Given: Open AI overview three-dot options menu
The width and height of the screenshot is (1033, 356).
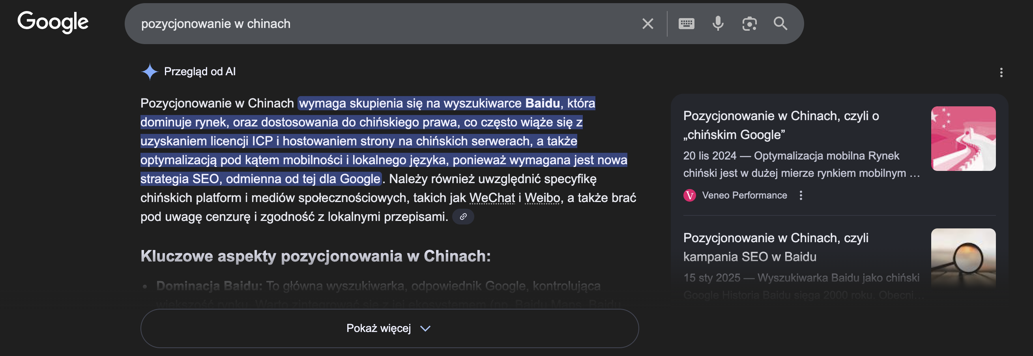Looking at the screenshot, I should pyautogui.click(x=1001, y=72).
